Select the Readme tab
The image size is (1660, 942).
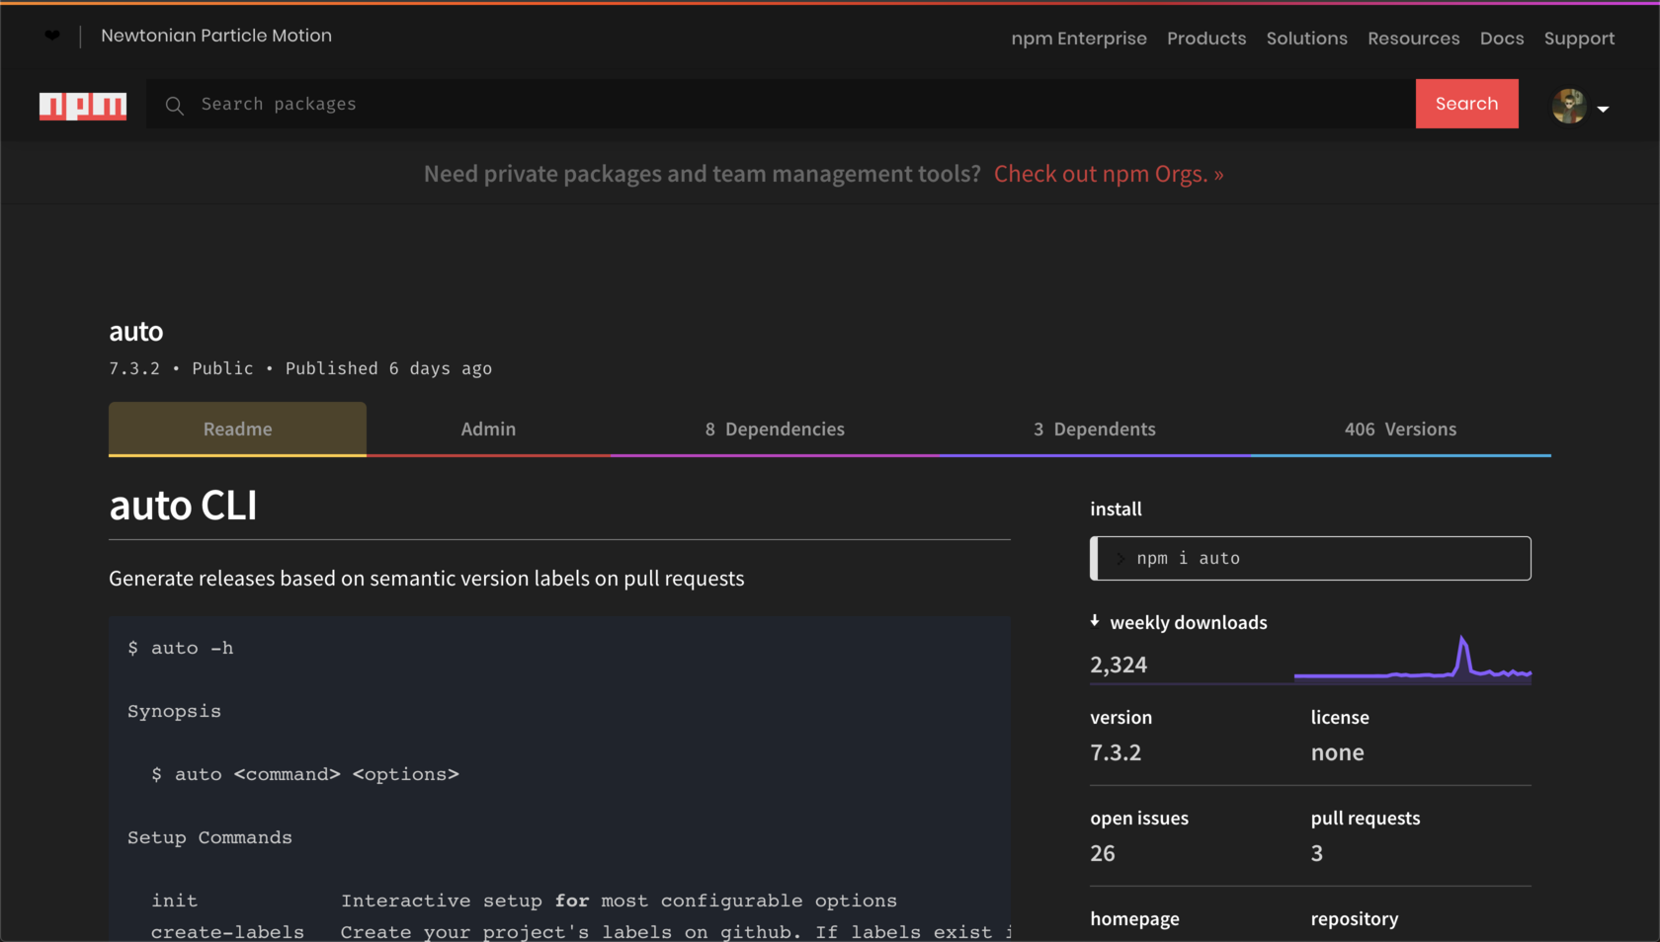[237, 429]
